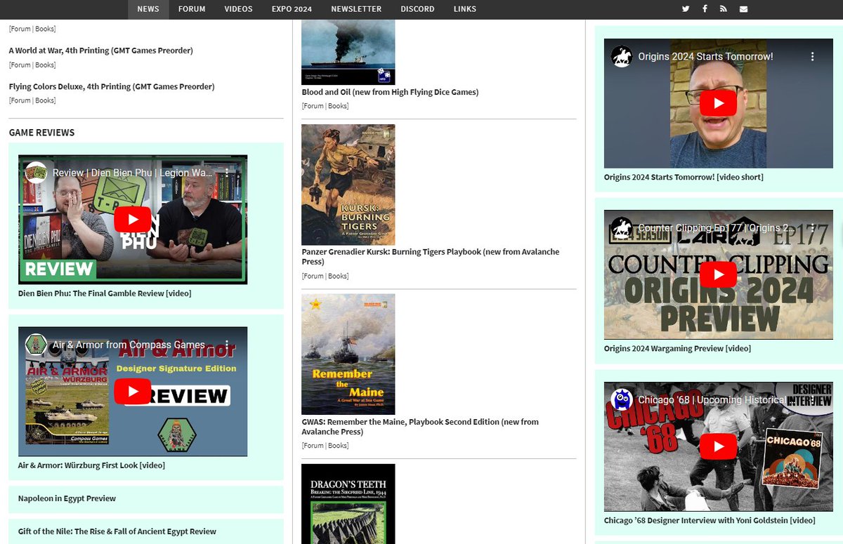Open the three-dot menu on Dien Bien Phu video

227,173
